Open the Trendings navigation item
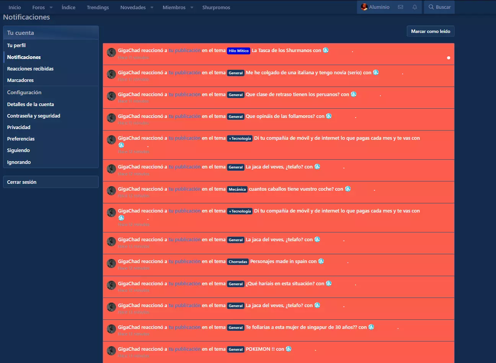Viewport: 496px width, 363px height. [x=98, y=7]
